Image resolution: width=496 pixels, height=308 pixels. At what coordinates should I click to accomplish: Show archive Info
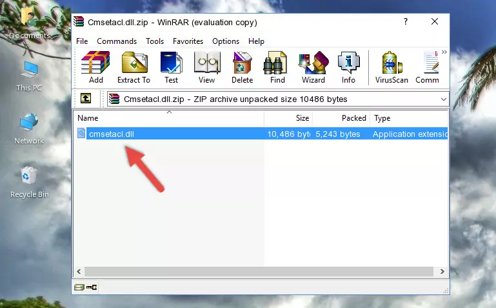(x=348, y=67)
